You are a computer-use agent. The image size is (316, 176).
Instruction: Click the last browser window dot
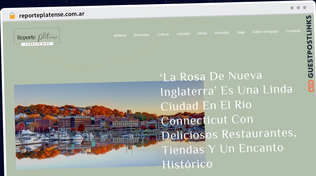pyautogui.click(x=305, y=8)
